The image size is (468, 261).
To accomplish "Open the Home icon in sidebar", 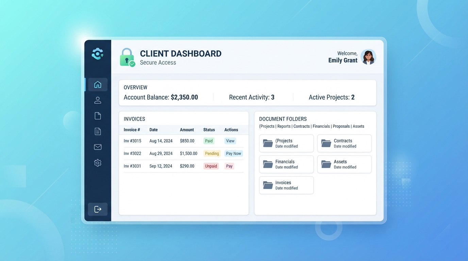I will point(98,85).
